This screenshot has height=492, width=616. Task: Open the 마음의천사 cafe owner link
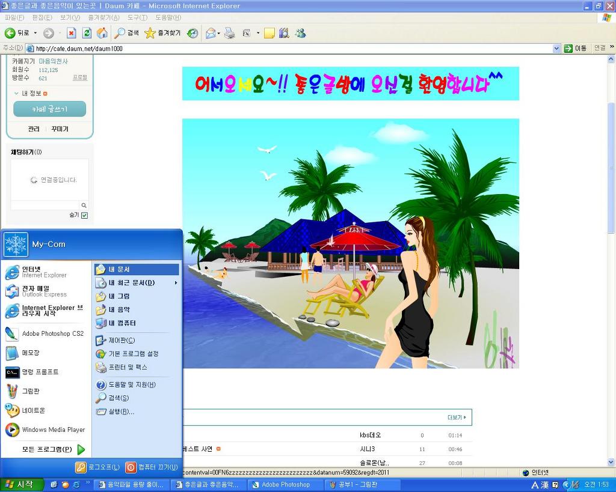[x=53, y=61]
